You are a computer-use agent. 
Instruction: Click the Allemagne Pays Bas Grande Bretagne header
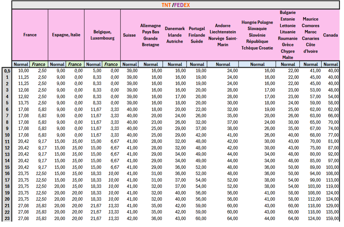coord(150,35)
